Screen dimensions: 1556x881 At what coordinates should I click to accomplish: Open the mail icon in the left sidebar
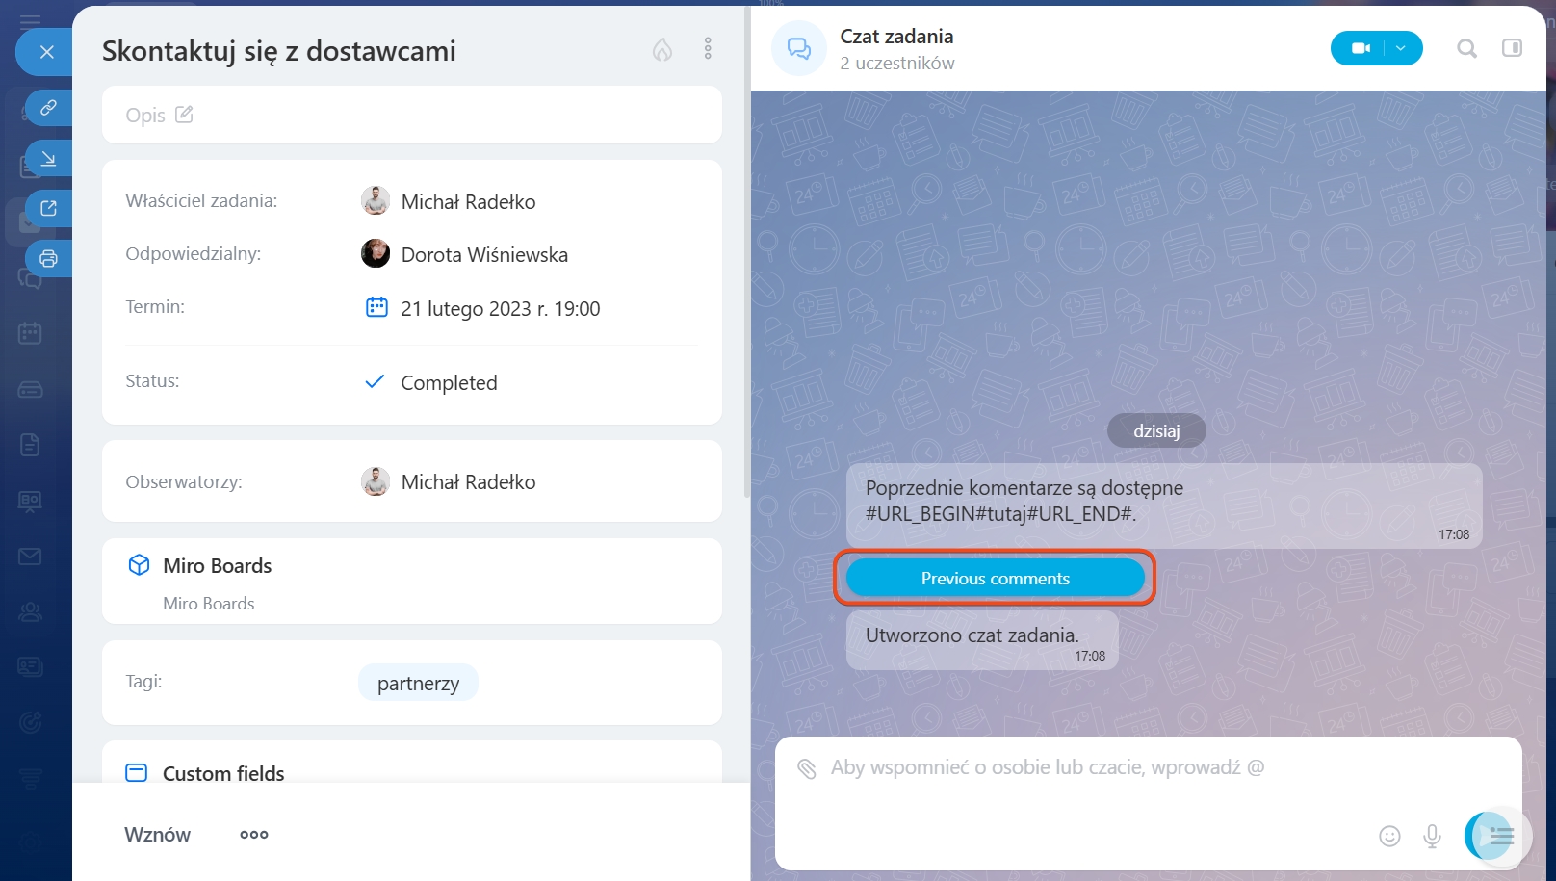pyautogui.click(x=30, y=557)
